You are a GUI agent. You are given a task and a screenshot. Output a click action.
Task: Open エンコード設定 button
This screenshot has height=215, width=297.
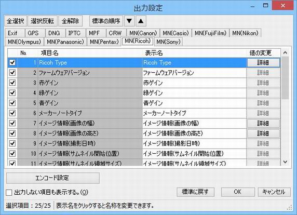point(53,178)
